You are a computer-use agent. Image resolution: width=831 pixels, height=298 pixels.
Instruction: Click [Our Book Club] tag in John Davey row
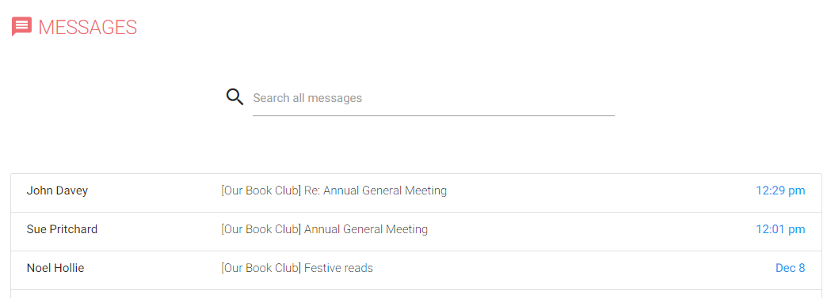pos(261,190)
